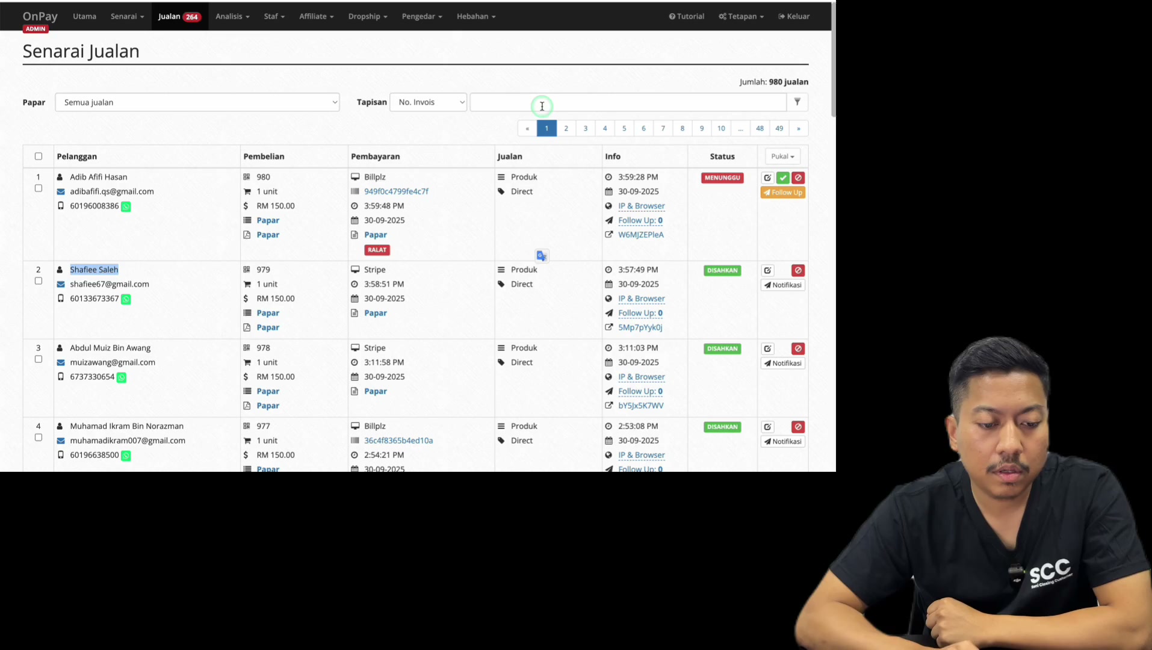Approve sale 980 with green checkmark
The width and height of the screenshot is (1152, 650).
pos(782,178)
